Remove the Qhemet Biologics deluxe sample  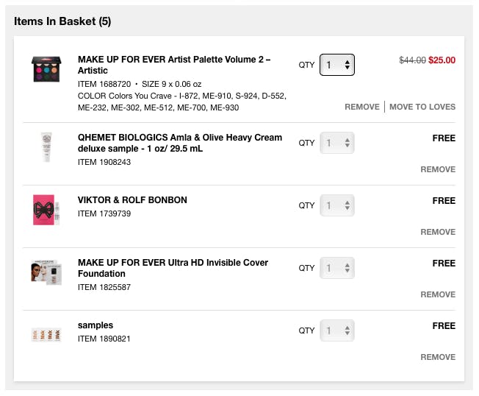point(438,169)
